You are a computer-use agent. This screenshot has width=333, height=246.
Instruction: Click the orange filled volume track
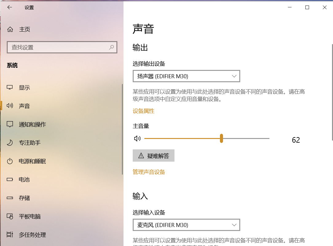[182, 138]
